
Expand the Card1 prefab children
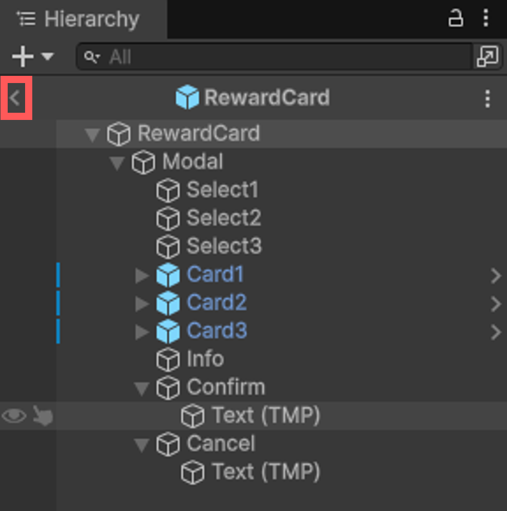point(142,275)
